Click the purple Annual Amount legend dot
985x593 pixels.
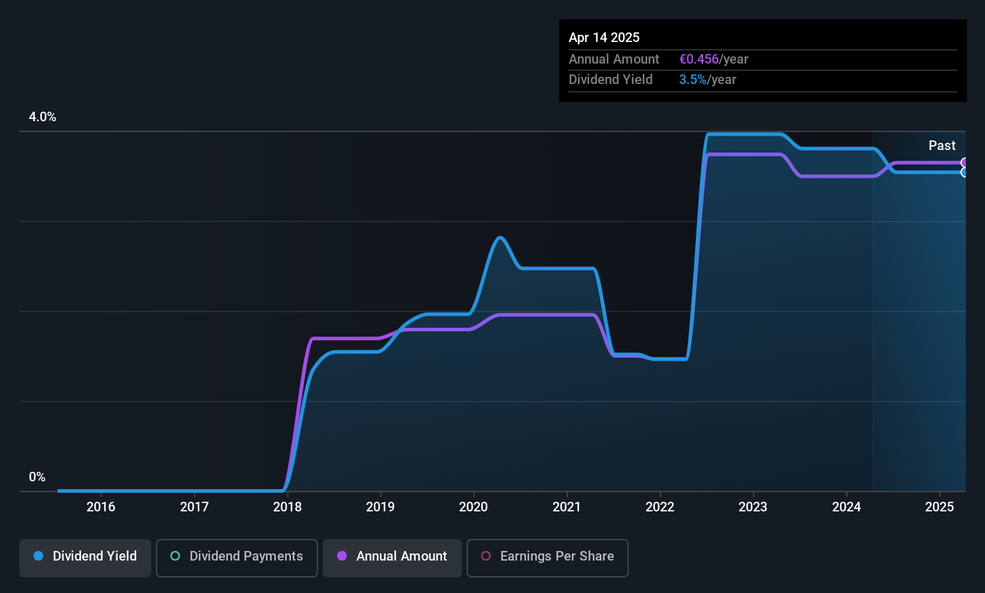point(342,556)
